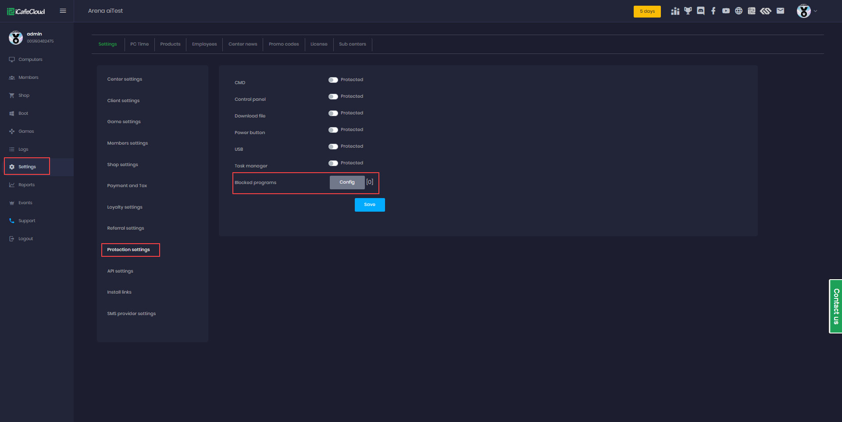
Task: Click the globe website icon
Action: coord(739,11)
